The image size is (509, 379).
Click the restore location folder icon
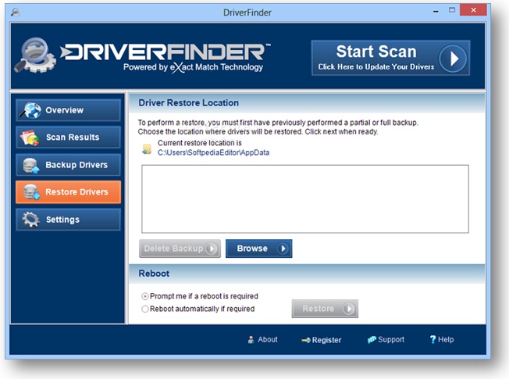click(147, 149)
